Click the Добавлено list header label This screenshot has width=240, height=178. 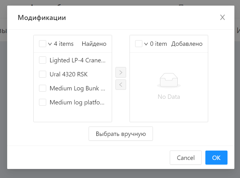tap(187, 44)
